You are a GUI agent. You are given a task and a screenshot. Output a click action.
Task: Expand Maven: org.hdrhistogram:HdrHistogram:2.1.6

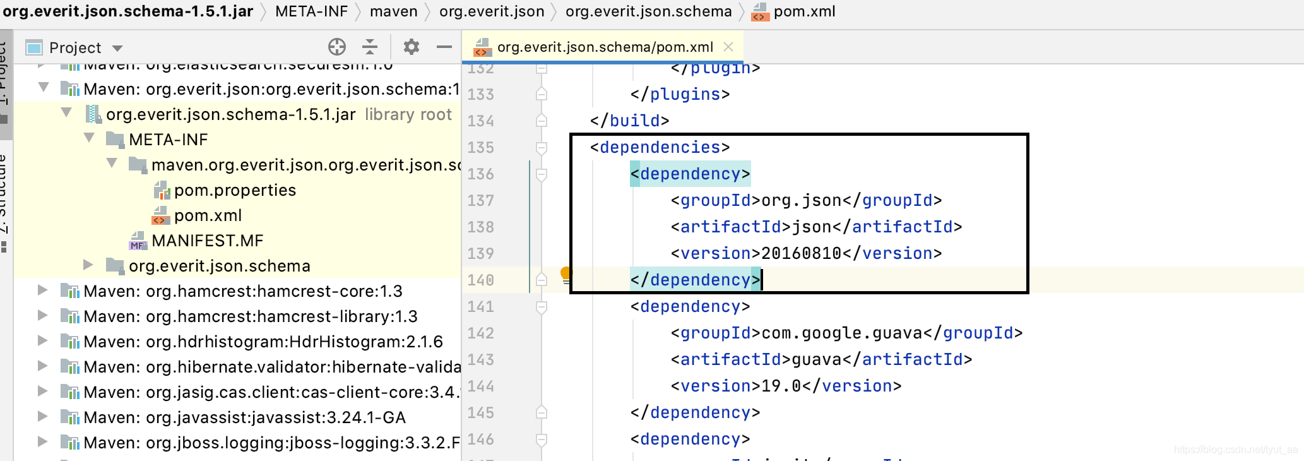click(42, 340)
